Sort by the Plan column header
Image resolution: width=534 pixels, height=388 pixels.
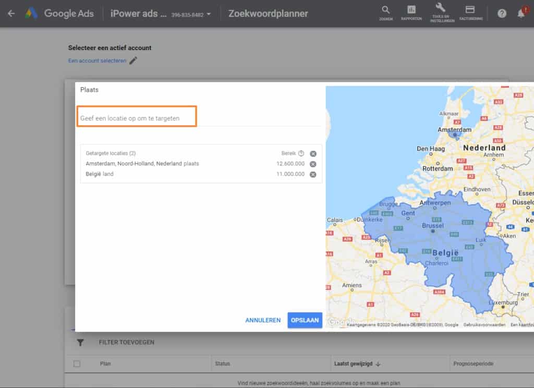pyautogui.click(x=105, y=364)
